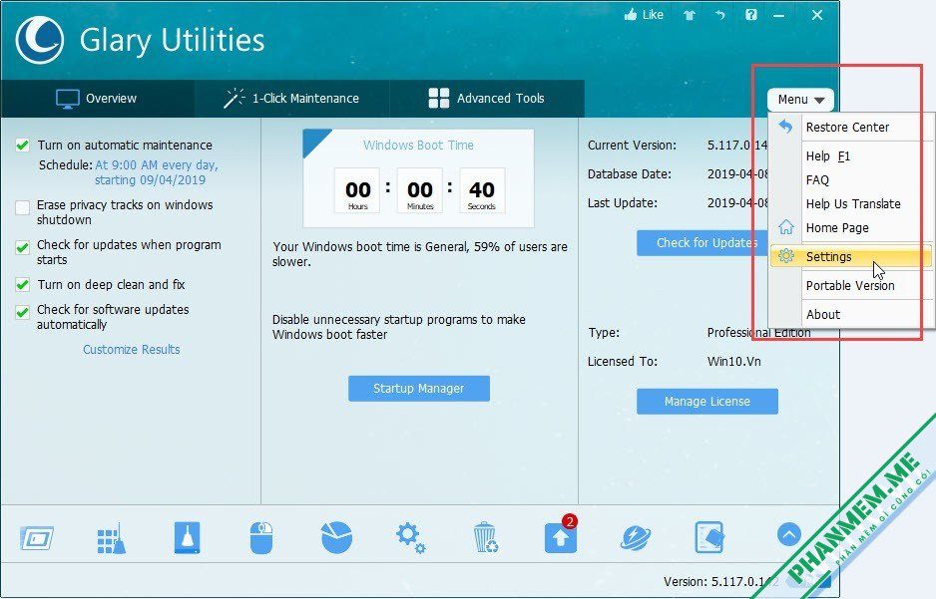
Task: Uncheck Turn on automatic maintenance
Action: point(23,145)
